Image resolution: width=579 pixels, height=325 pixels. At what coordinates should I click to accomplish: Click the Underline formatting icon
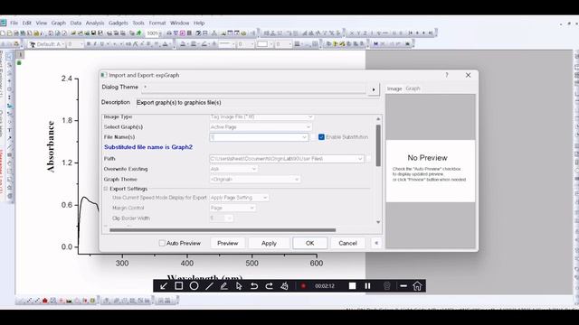tap(102, 44)
